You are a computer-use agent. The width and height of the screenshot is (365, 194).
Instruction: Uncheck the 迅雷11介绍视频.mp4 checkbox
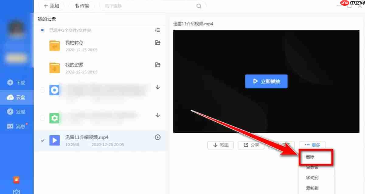[x=42, y=141]
